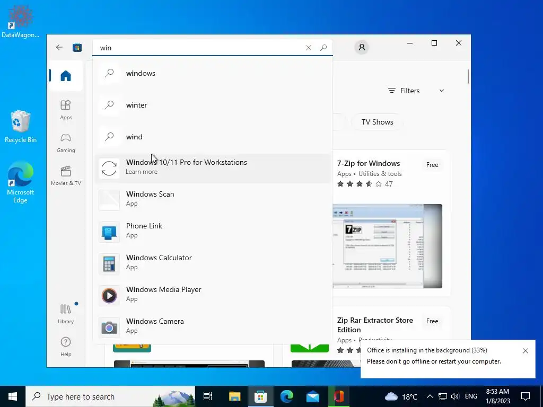The height and width of the screenshot is (407, 543).
Task: Click the Store window vertical scrollbar
Action: coord(468,76)
